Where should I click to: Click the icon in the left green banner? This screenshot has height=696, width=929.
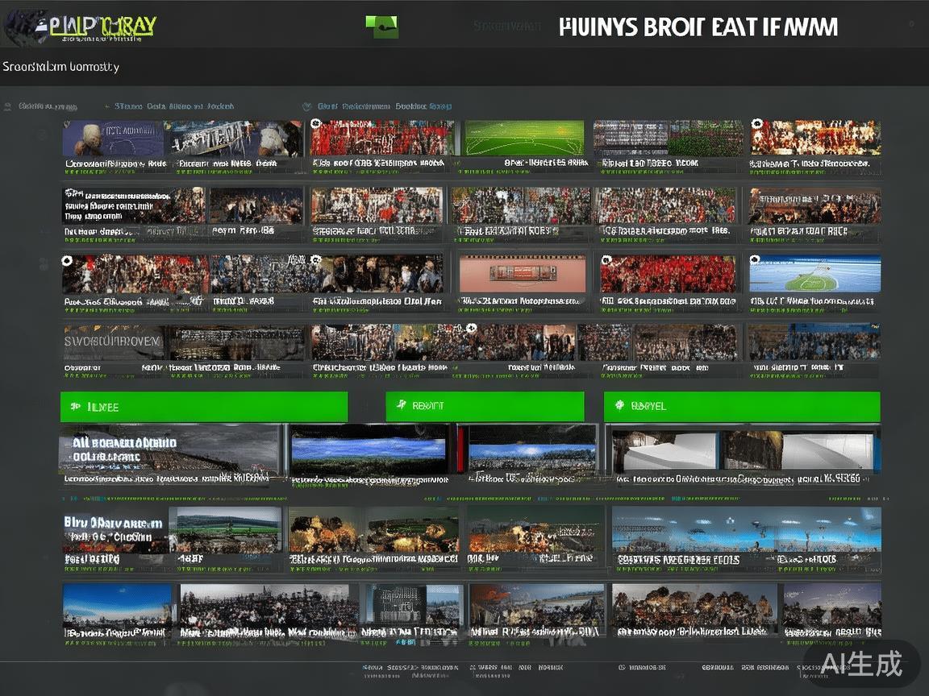75,407
